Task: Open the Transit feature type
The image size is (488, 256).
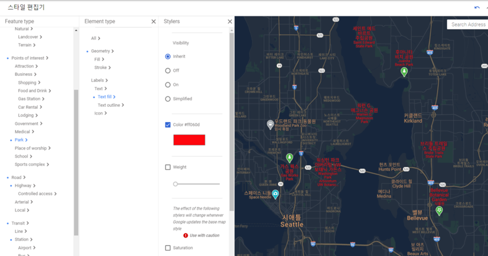Action: 20,223
